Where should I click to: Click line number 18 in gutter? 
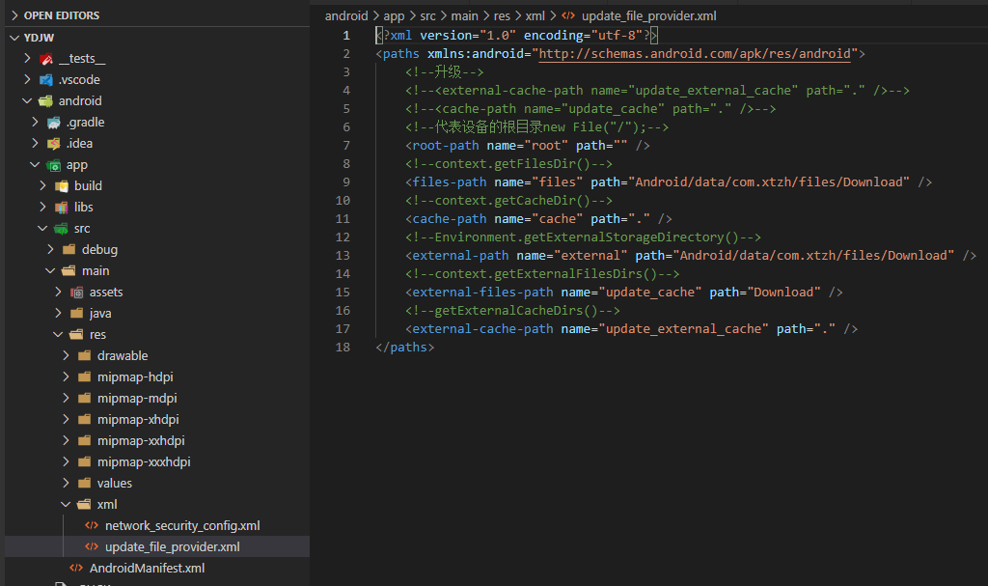tap(343, 347)
